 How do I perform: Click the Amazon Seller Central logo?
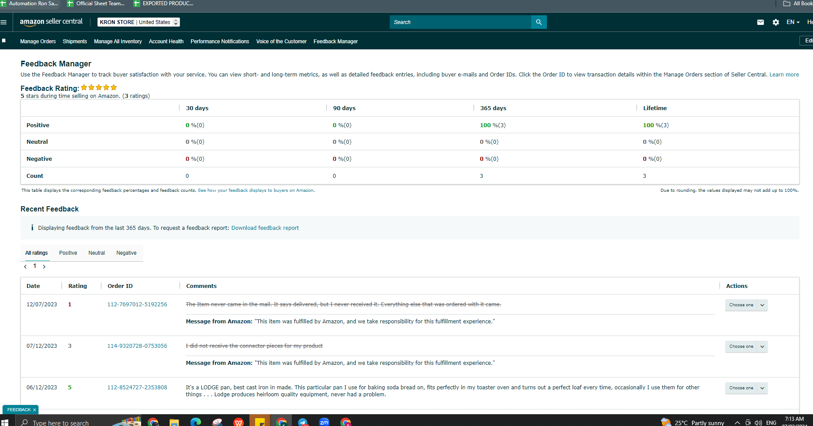point(51,22)
